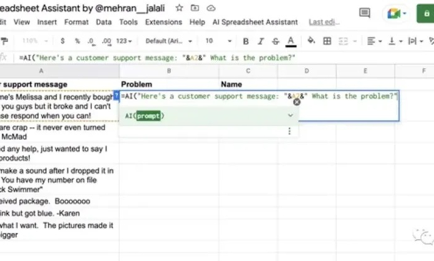Select column B header
This screenshot has height=261, width=434.
click(169, 71)
